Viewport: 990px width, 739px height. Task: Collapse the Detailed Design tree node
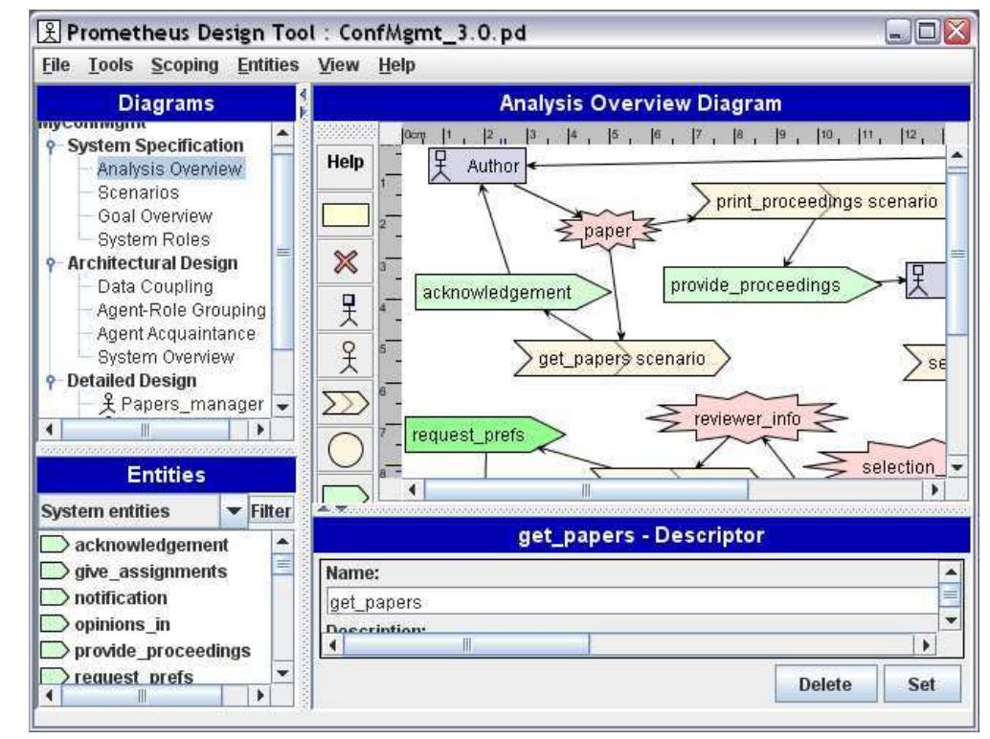click(x=51, y=381)
